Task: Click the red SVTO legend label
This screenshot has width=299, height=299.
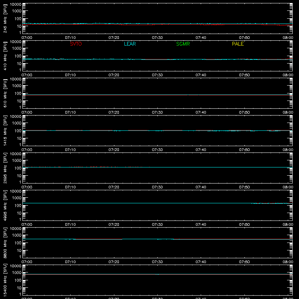Action: coord(76,44)
